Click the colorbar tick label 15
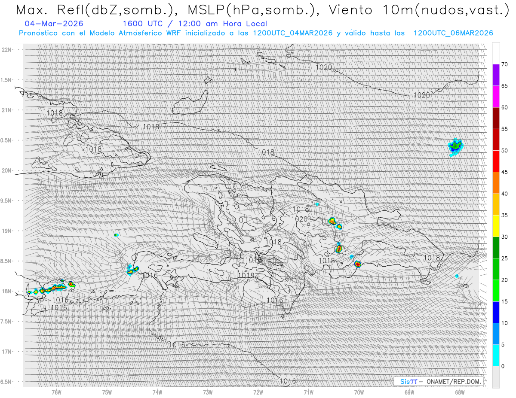 coord(504,301)
